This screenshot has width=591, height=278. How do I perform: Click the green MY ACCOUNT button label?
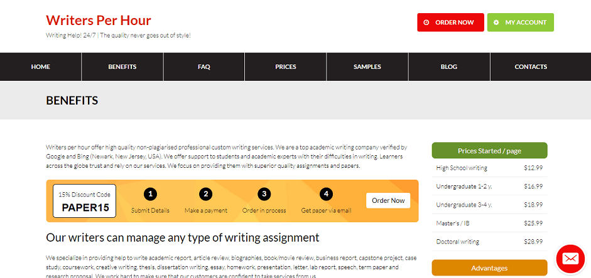click(526, 23)
